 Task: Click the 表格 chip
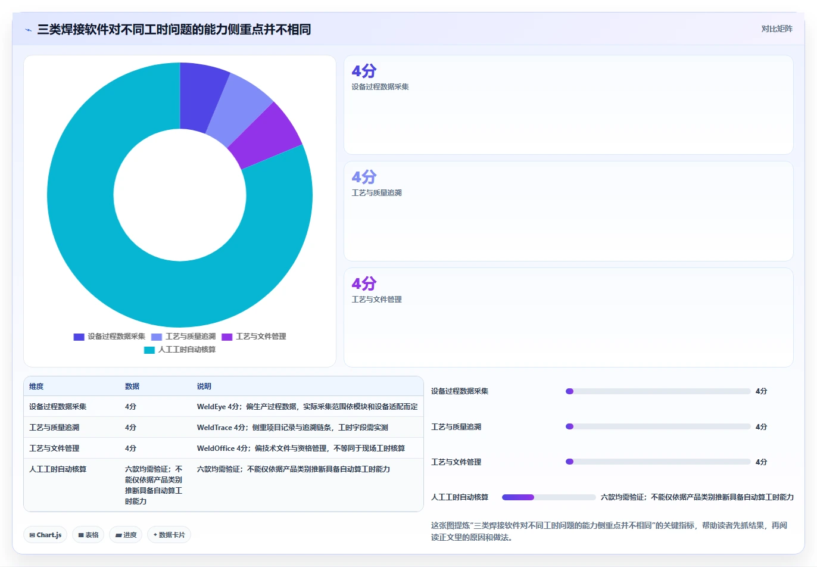(x=88, y=535)
